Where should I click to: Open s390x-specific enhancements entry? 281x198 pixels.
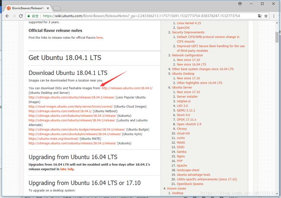point(207,179)
